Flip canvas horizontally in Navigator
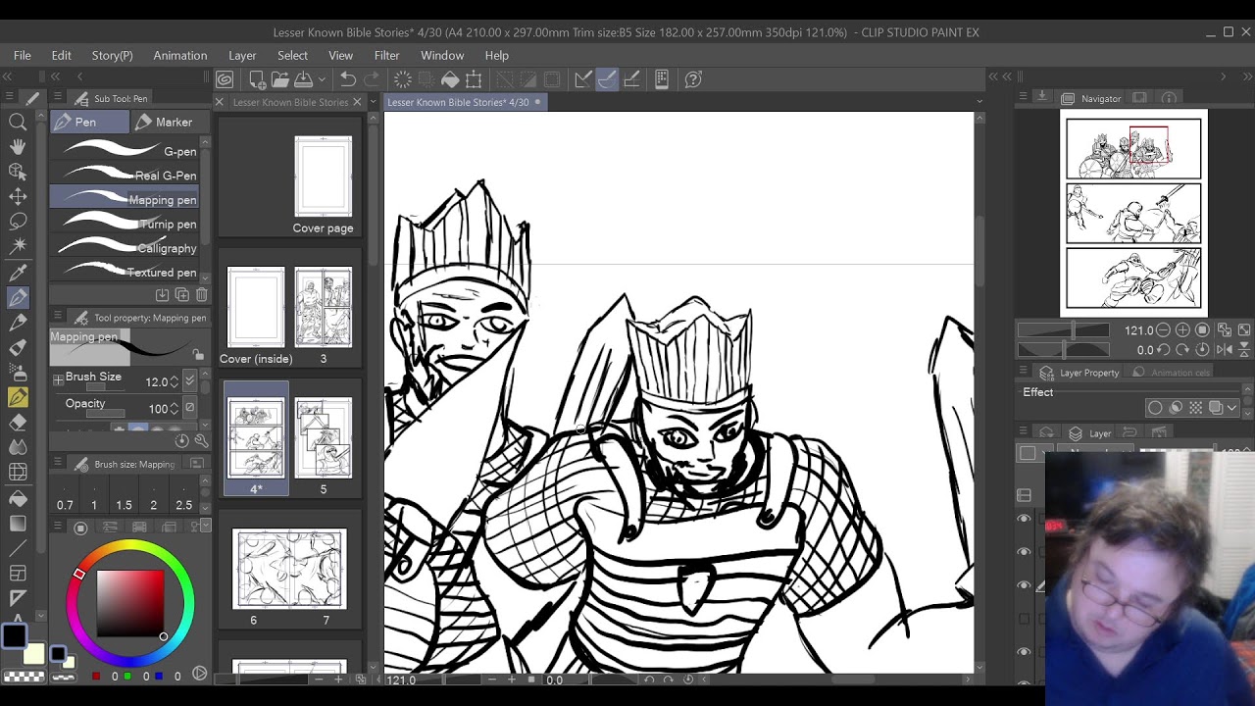Viewport: 1255px width, 706px height. tap(1224, 350)
